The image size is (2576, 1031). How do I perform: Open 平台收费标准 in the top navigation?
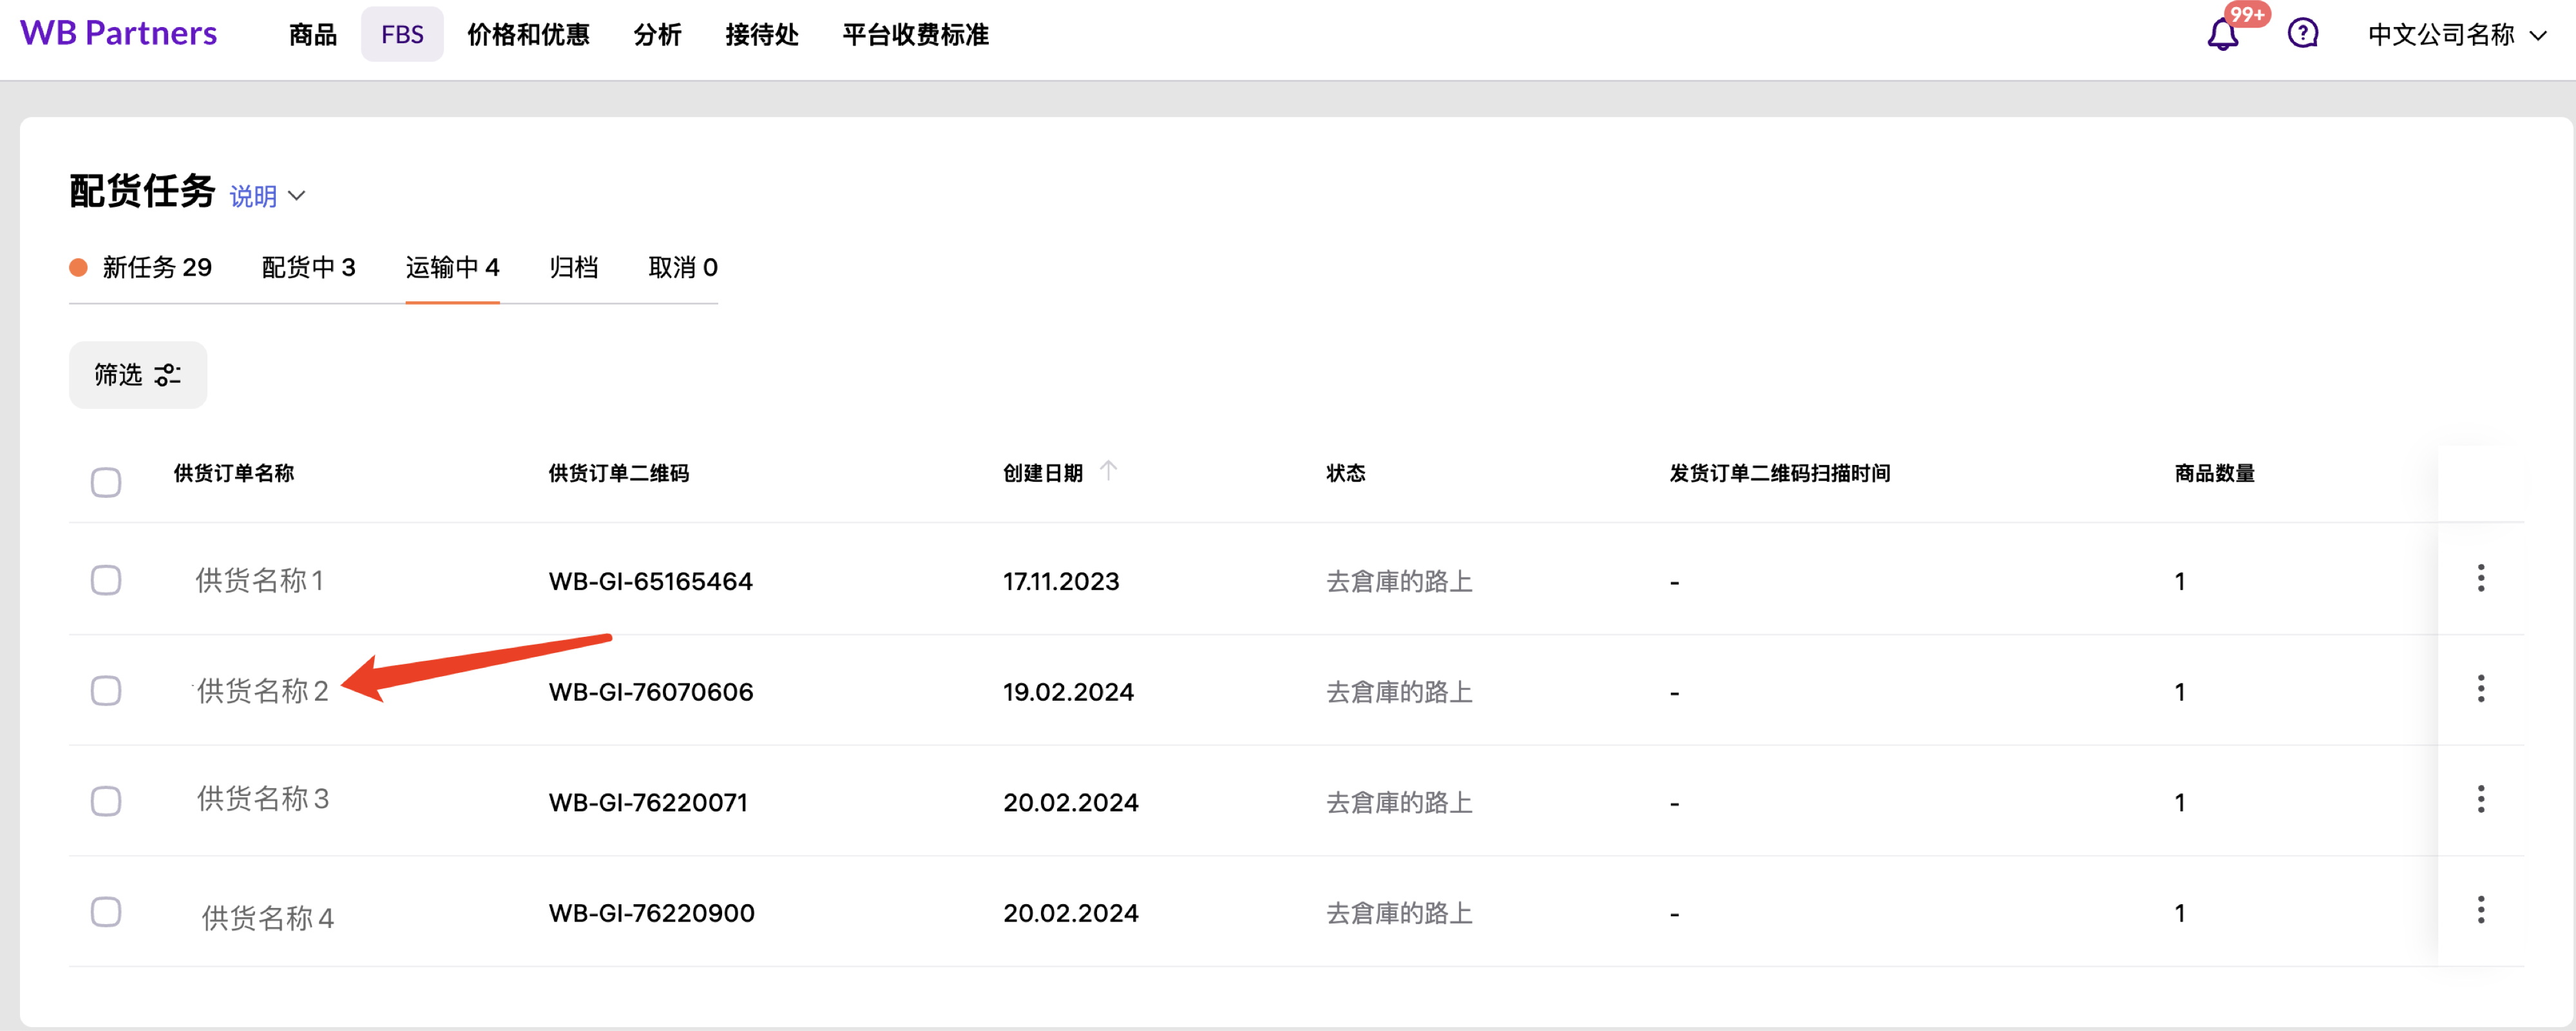[915, 35]
